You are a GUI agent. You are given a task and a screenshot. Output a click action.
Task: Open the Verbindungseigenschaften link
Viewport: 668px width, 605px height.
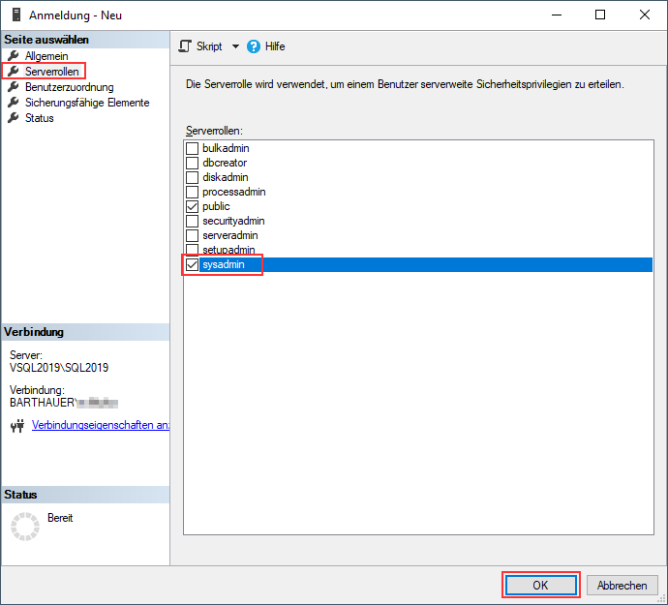(x=101, y=425)
